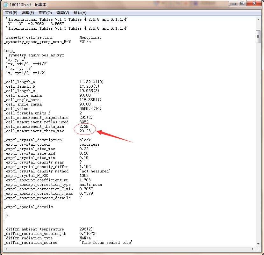Click the text '_diffrn_ambient_temperature'

34,229
